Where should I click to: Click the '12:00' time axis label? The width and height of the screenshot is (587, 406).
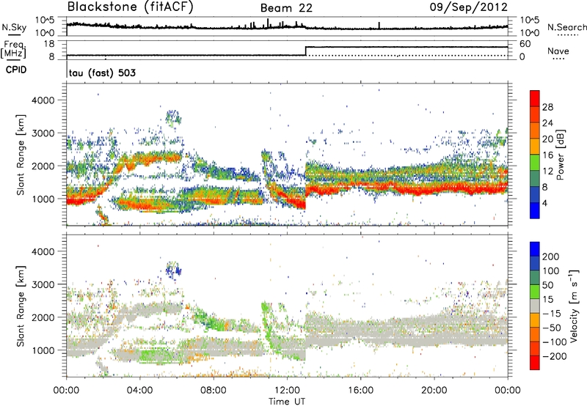287,391
